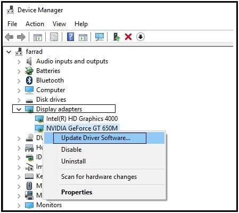The height and width of the screenshot is (213, 239).
Task: Expand the Monitors category
Action: point(19,206)
